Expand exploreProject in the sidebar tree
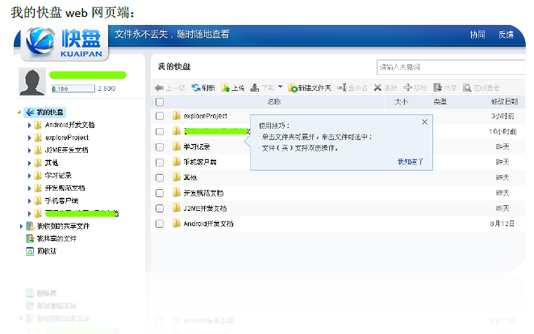The image size is (534, 334). 30,138
